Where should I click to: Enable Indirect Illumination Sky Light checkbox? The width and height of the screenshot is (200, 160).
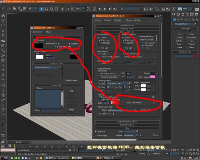click(x=124, y=48)
